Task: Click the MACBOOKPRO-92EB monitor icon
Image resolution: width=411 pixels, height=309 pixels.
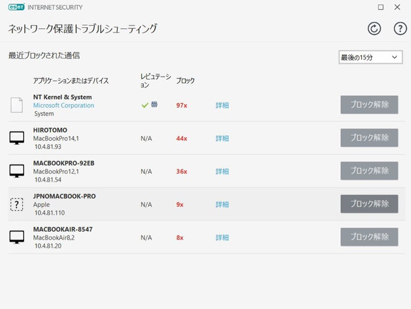Action: pos(17,171)
